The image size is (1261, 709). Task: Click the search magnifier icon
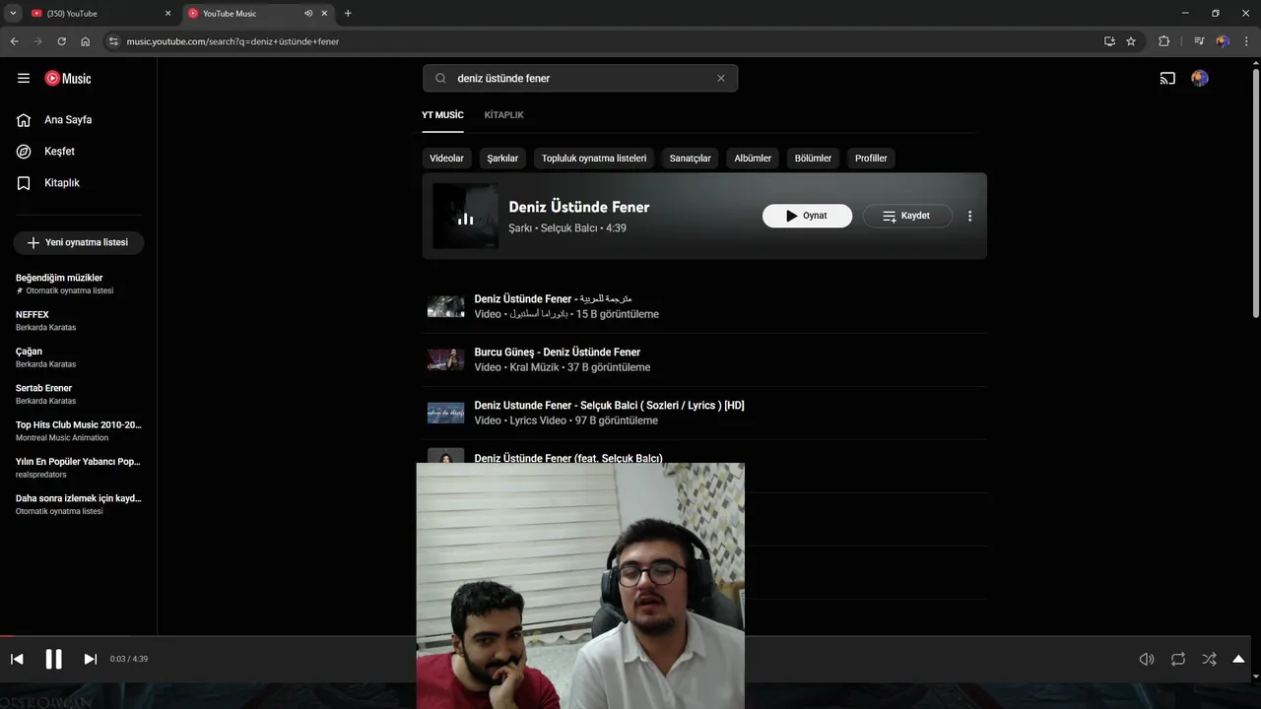[x=440, y=78]
